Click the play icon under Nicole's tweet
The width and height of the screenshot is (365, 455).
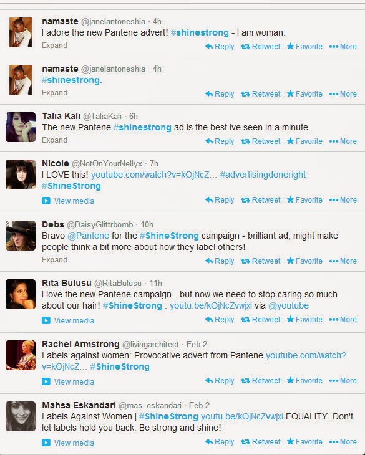tap(46, 201)
